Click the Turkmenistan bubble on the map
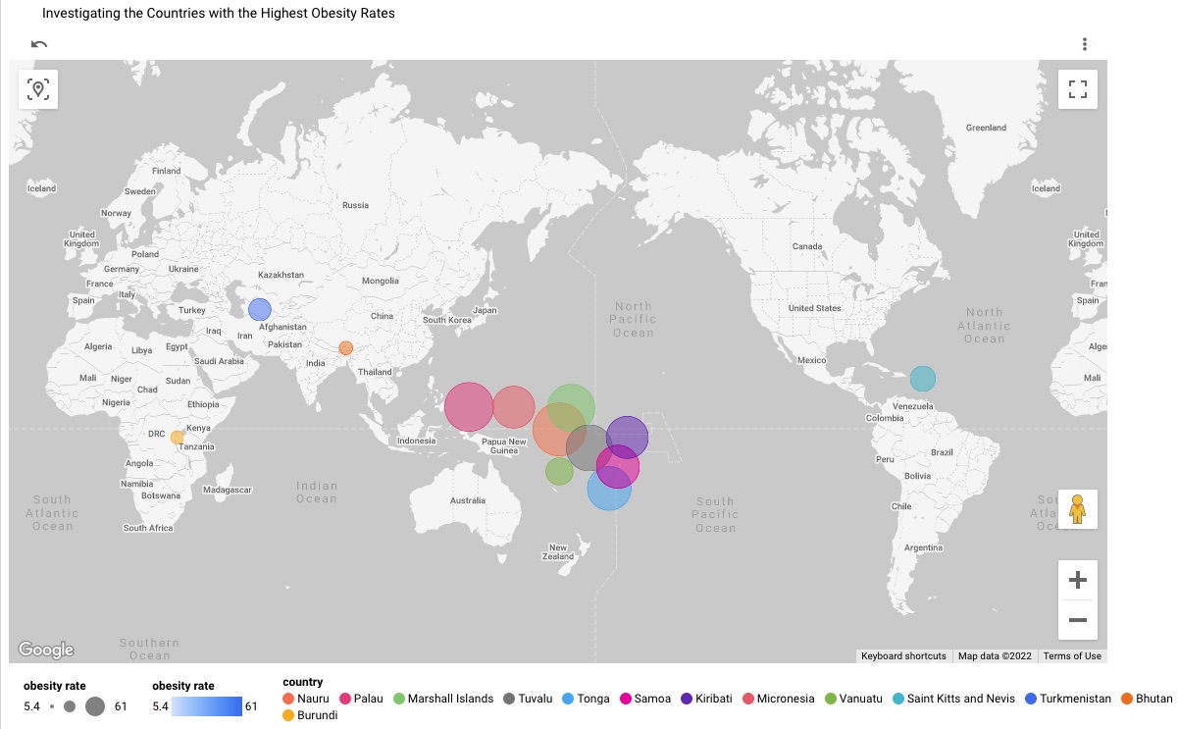The width and height of the screenshot is (1178, 729). click(x=259, y=310)
